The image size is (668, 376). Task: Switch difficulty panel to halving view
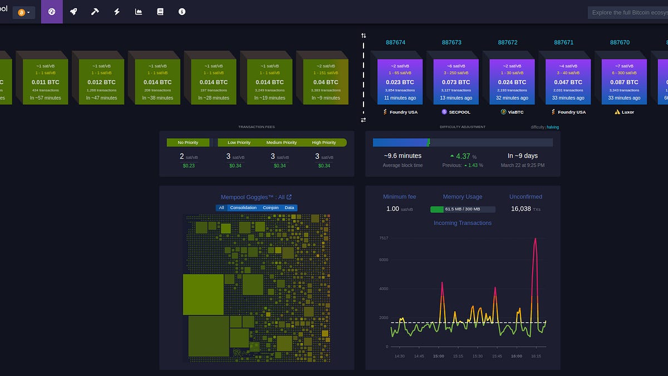[x=553, y=127]
